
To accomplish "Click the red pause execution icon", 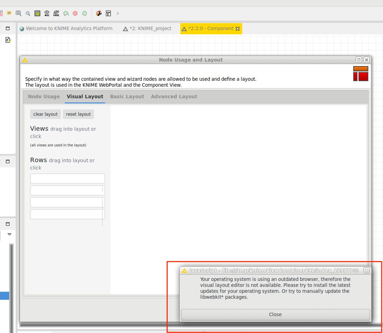I will [x=75, y=13].
